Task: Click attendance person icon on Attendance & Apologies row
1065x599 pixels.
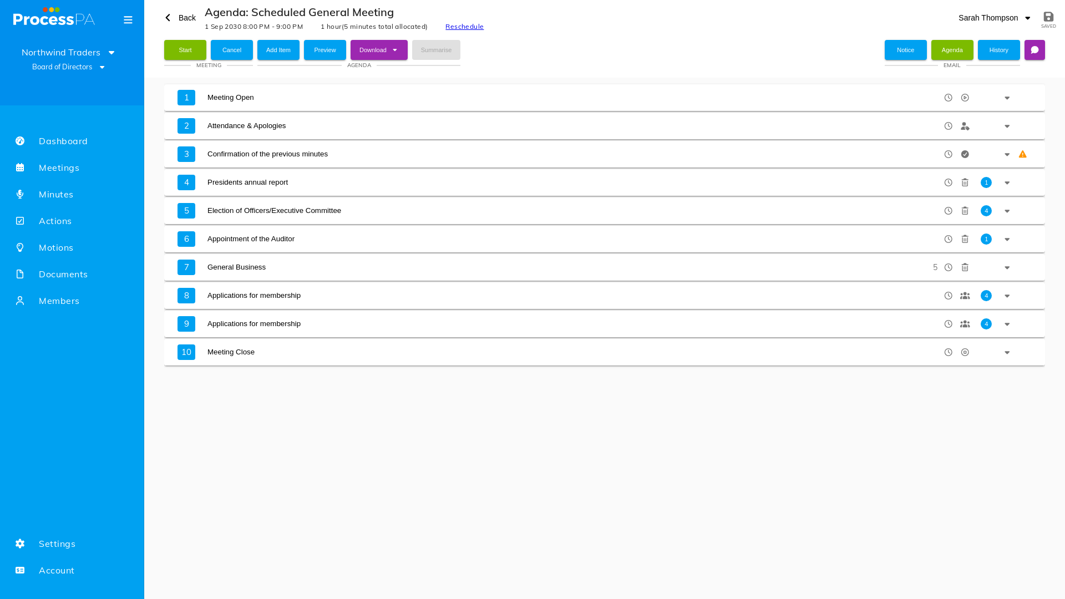Action: (x=965, y=126)
